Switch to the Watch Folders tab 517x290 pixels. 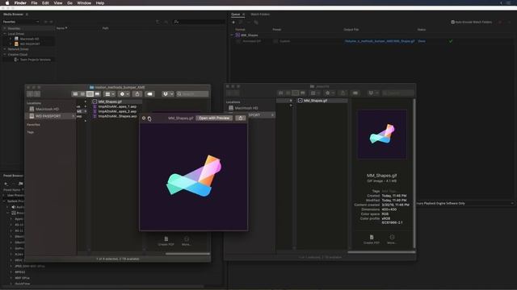point(260,14)
